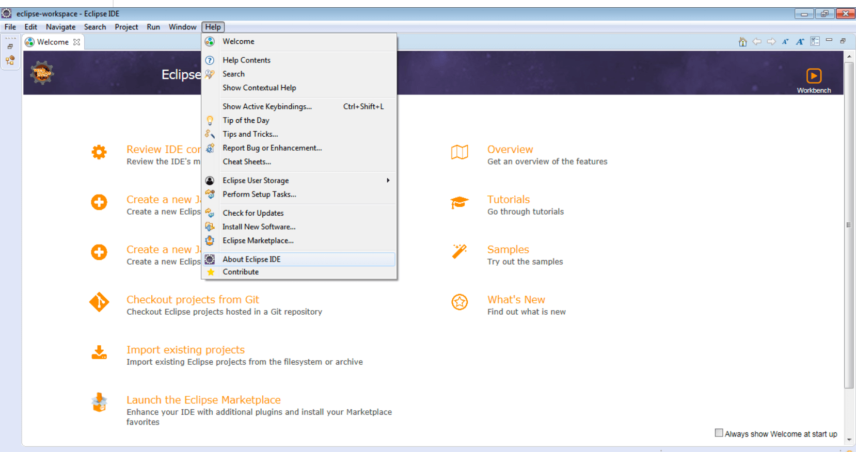This screenshot has width=856, height=452.
Task: Click the Home icon in Welcome toolbar
Action: (x=742, y=42)
